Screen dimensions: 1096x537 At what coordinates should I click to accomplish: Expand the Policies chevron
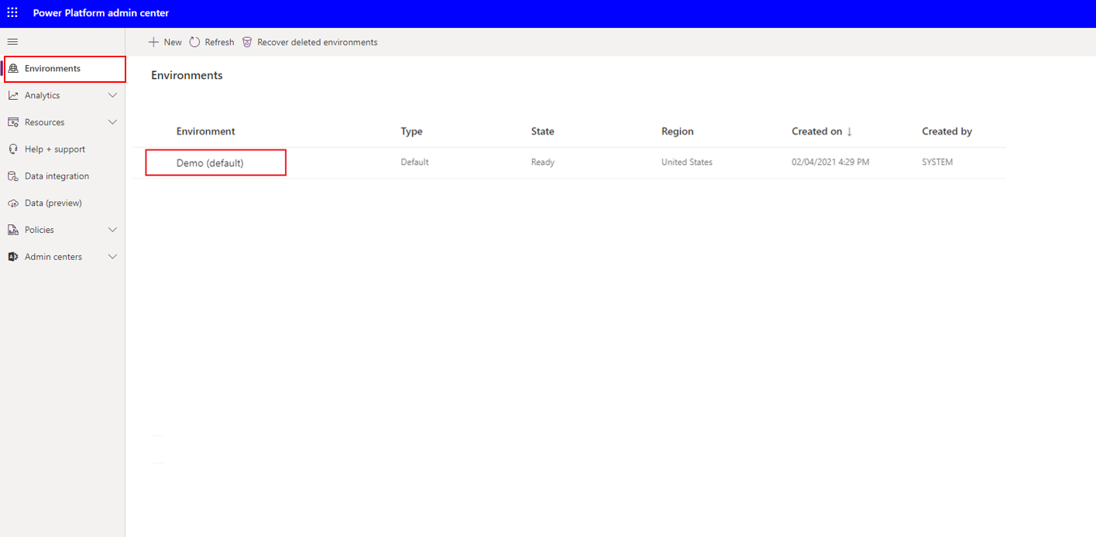(113, 229)
